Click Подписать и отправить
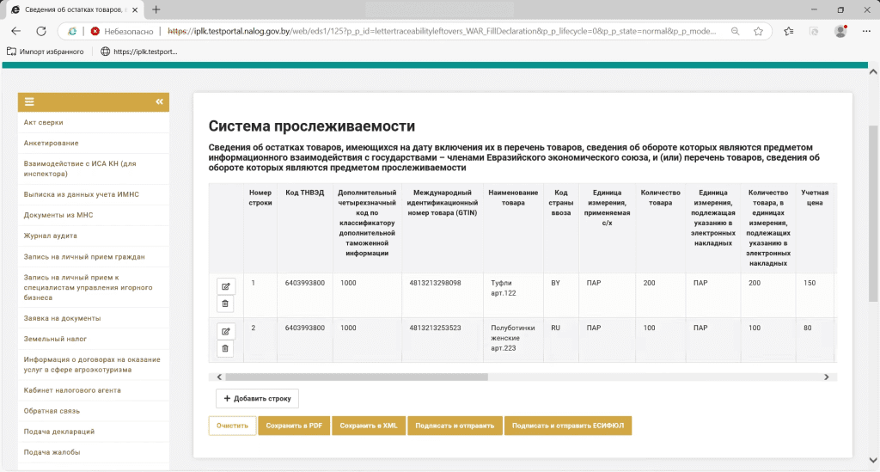 [455, 426]
